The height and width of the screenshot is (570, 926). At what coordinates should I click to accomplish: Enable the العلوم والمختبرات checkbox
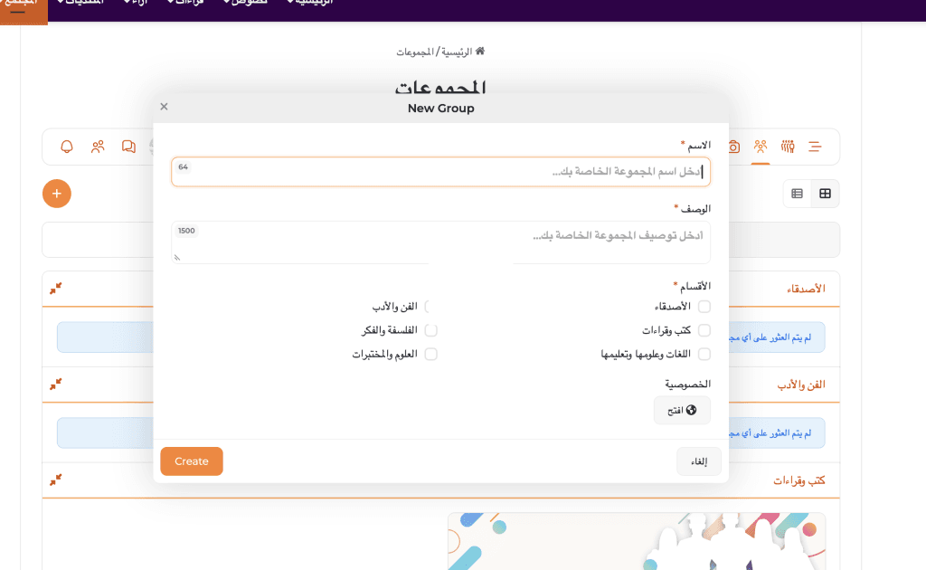pos(431,354)
